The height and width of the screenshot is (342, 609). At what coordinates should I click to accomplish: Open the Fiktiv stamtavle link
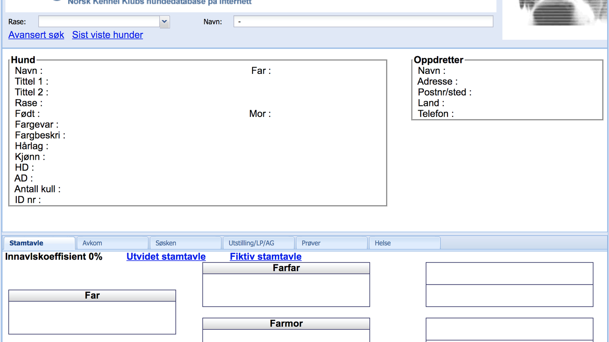click(x=266, y=257)
